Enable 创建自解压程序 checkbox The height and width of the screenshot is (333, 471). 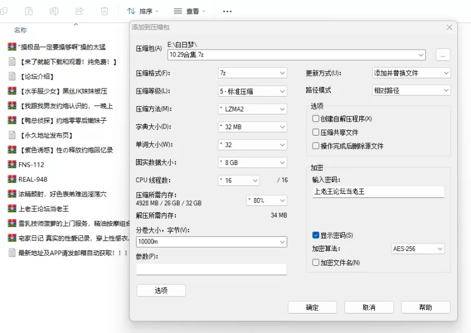tap(316, 118)
